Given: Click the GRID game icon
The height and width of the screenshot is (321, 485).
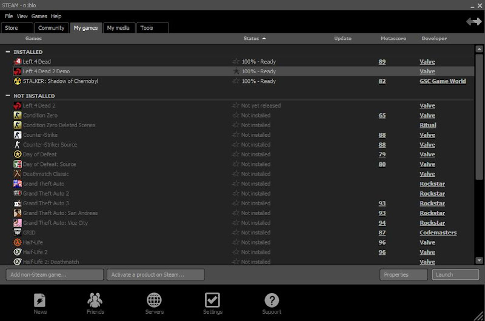Looking at the screenshot, I should click(x=18, y=233).
